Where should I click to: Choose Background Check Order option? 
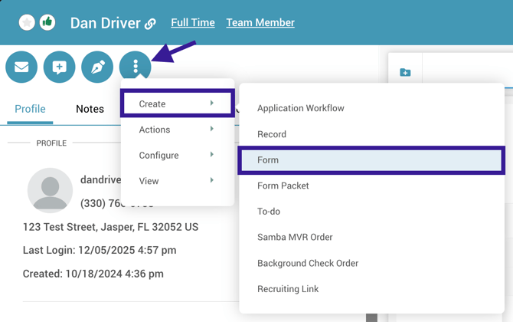coord(308,263)
